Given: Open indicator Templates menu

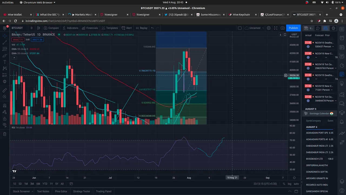Looking at the screenshot, I should point(110,28).
